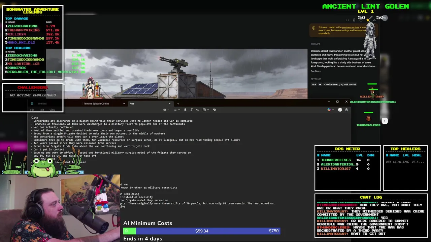Download the generated image

[x=374, y=20]
